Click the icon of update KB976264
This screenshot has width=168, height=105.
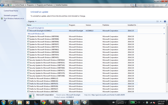28,52
